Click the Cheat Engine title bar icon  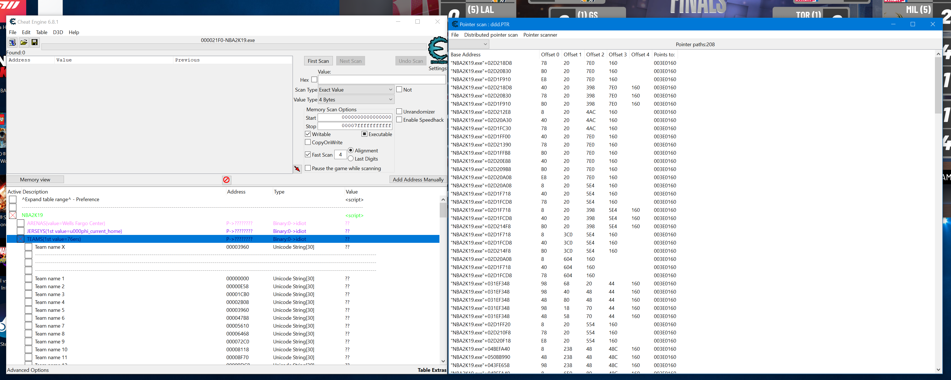click(13, 22)
